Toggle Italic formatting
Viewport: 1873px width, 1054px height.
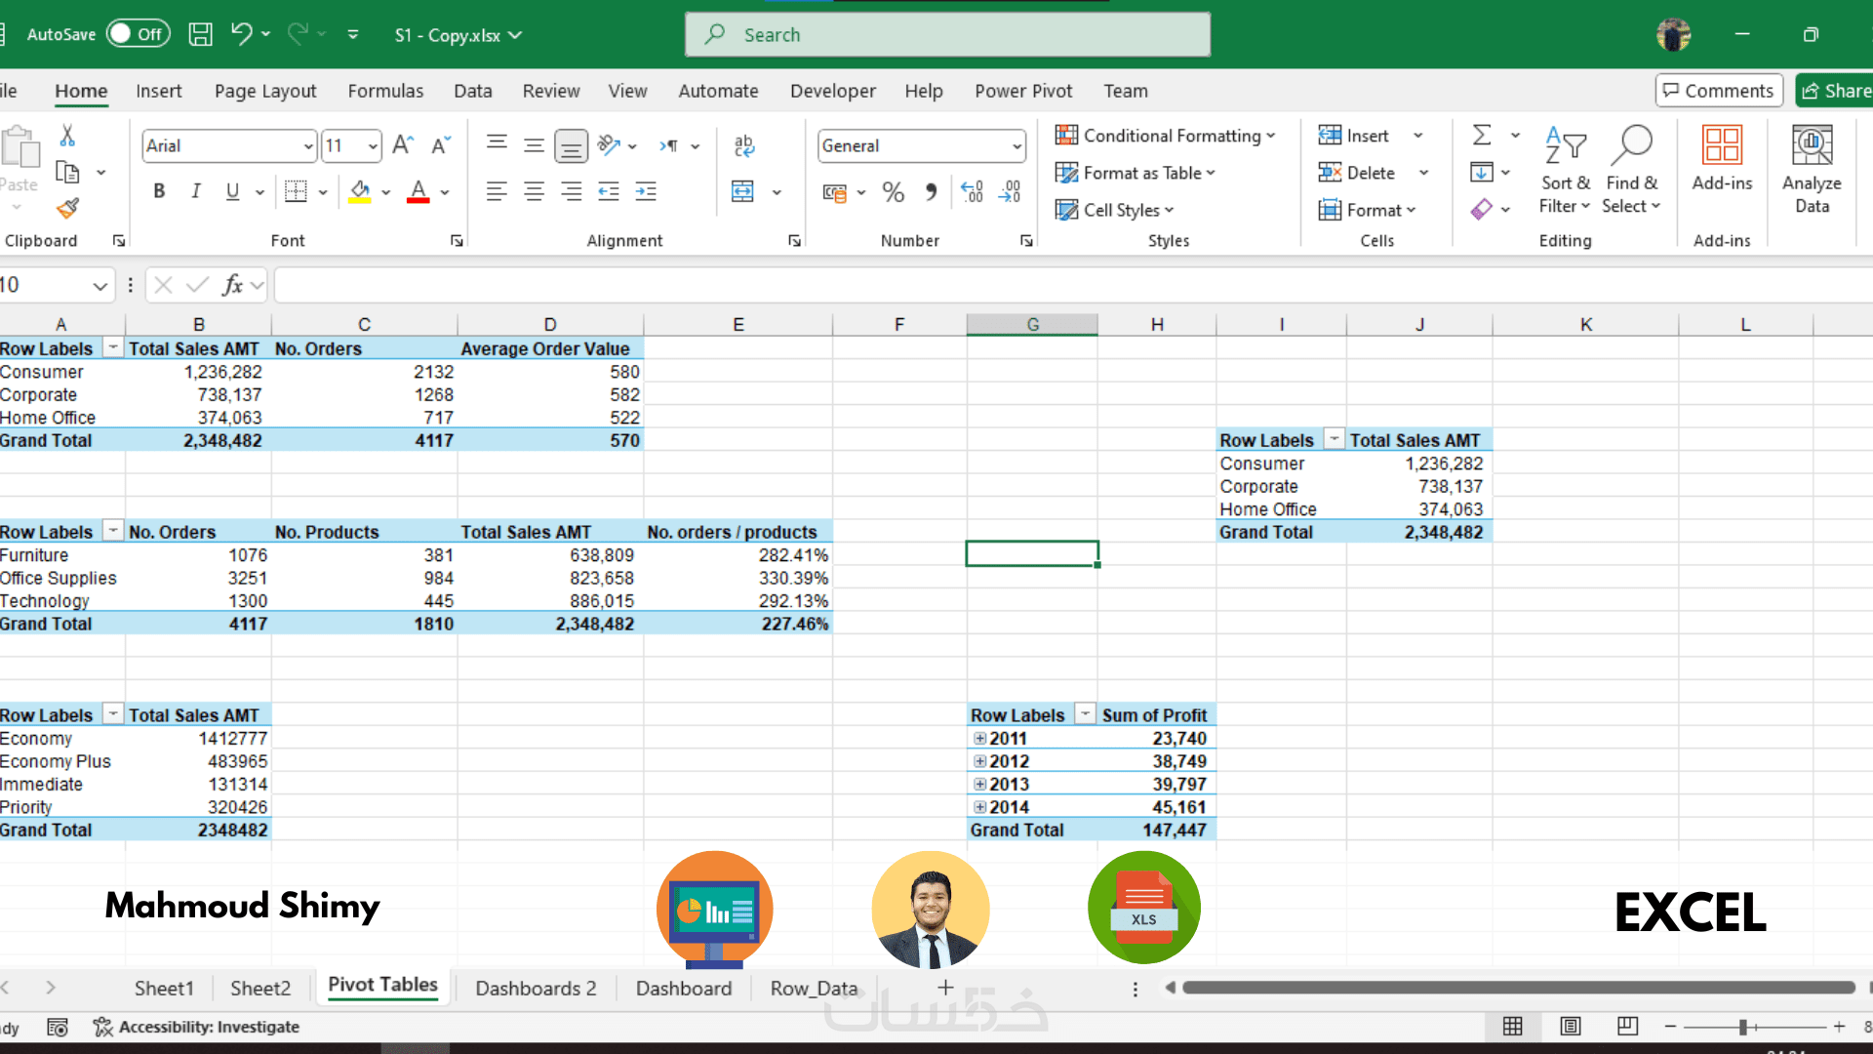(x=196, y=191)
